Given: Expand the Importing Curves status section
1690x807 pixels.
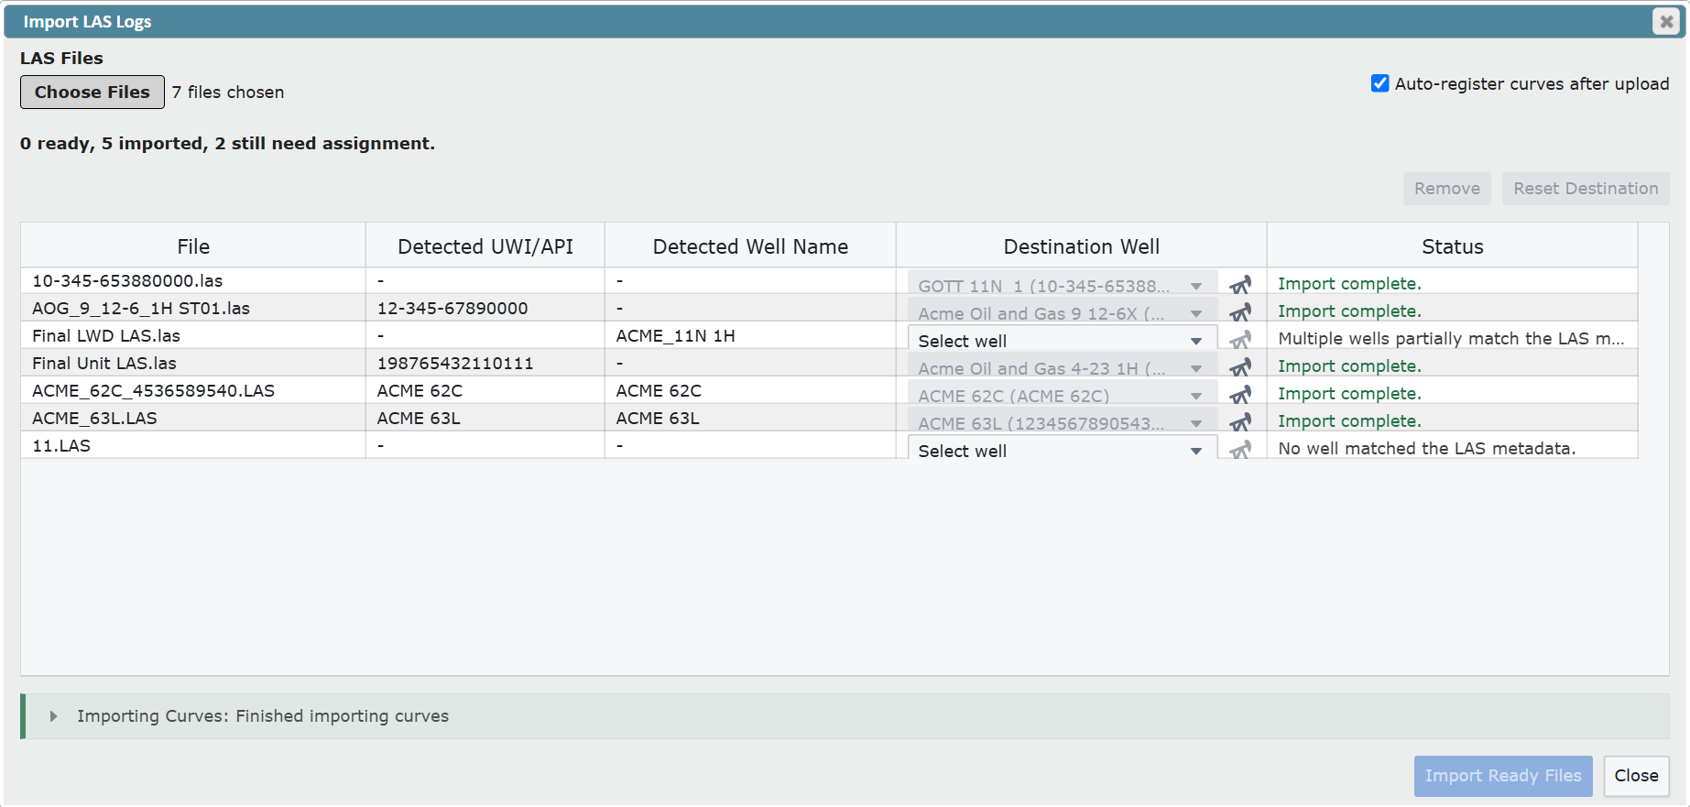Looking at the screenshot, I should [54, 716].
